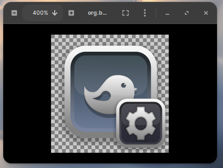The height and width of the screenshot is (168, 223).
Task: Click the zoom out minus icon
Action: point(14,13)
